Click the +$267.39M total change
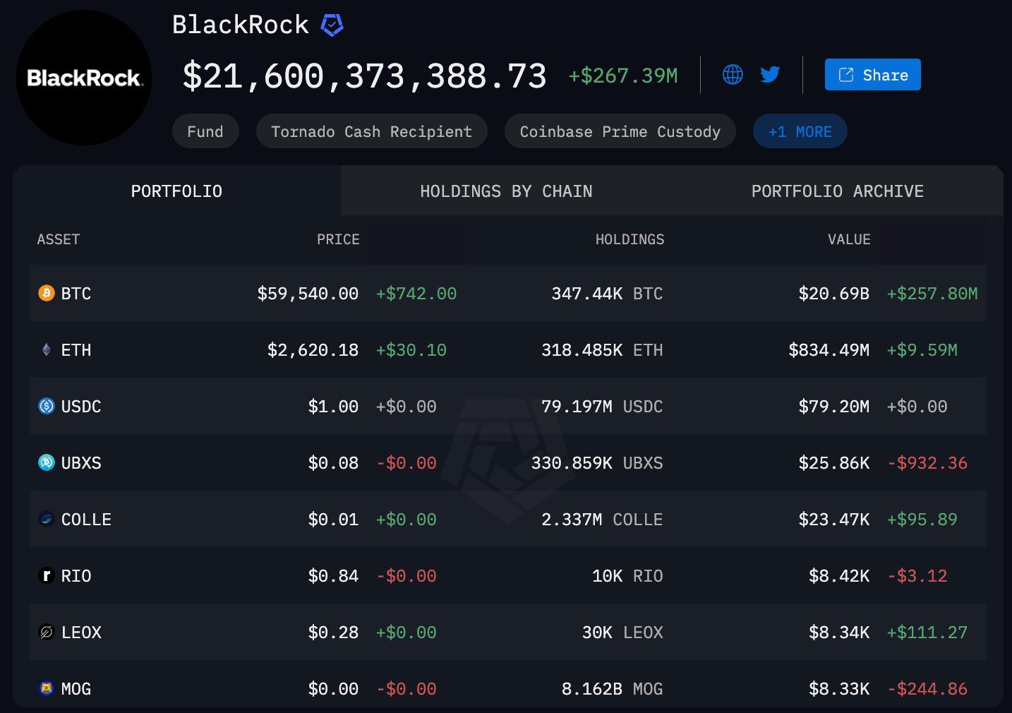 [623, 76]
